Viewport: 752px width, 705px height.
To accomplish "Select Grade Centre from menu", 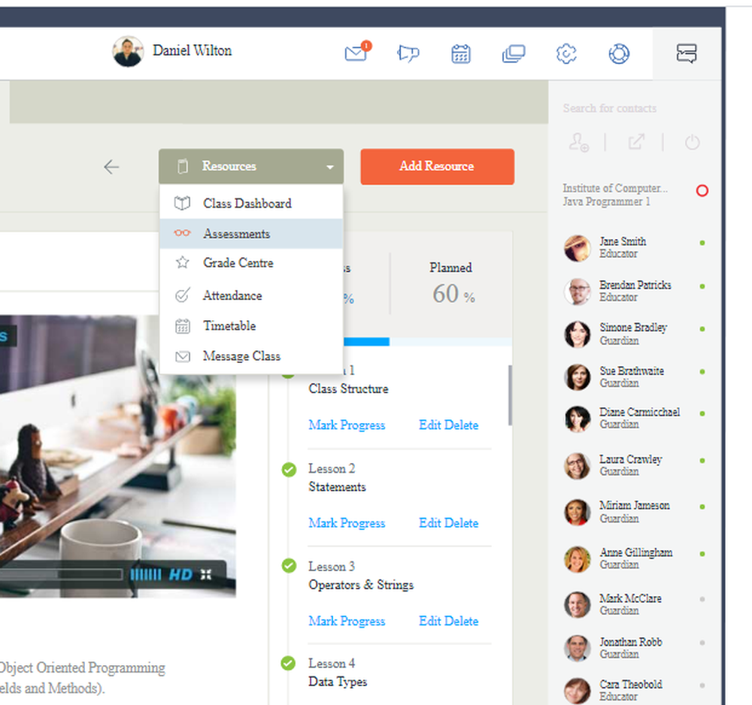I will tap(251, 262).
